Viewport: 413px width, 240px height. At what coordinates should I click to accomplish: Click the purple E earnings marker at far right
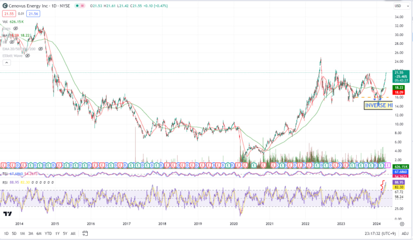click(389, 164)
